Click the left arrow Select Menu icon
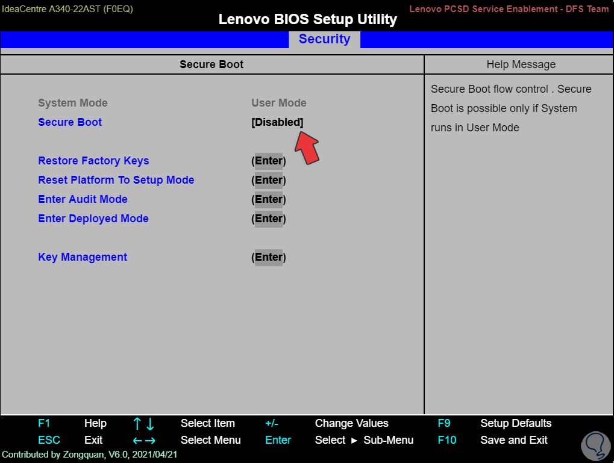614x463 pixels. 137,441
